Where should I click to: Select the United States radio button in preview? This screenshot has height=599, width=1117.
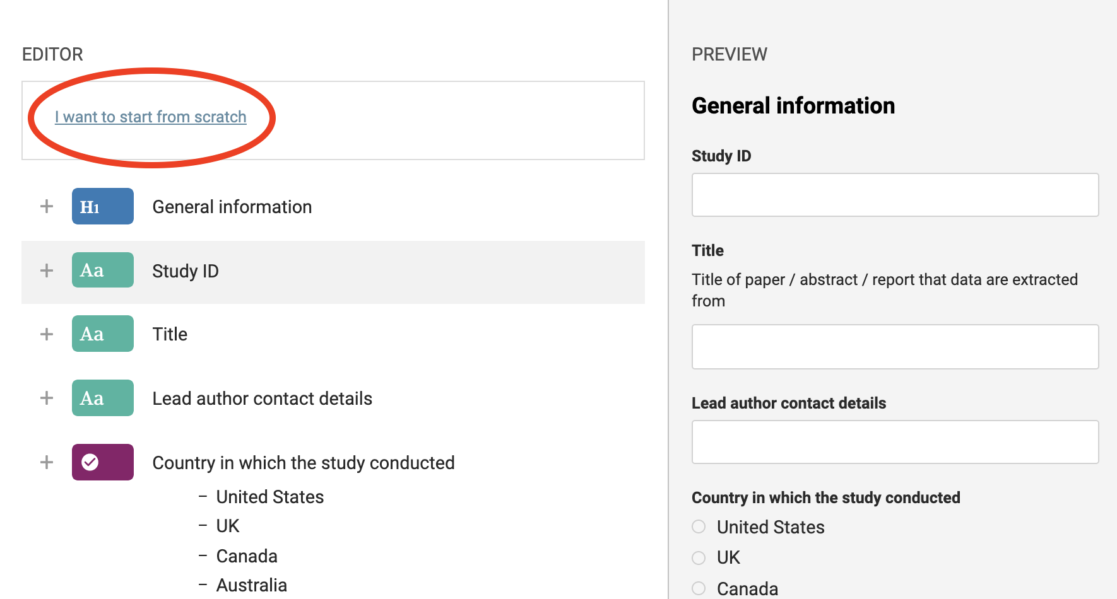click(x=699, y=526)
